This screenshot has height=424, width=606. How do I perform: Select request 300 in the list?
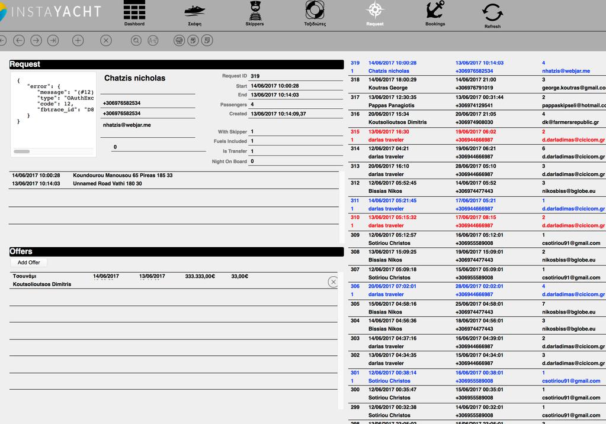477,393
